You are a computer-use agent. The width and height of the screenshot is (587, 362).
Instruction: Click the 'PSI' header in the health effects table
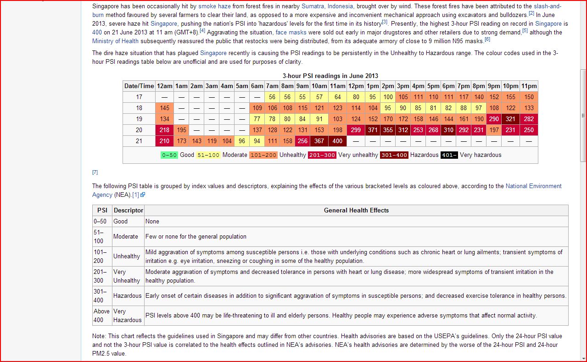tap(102, 211)
